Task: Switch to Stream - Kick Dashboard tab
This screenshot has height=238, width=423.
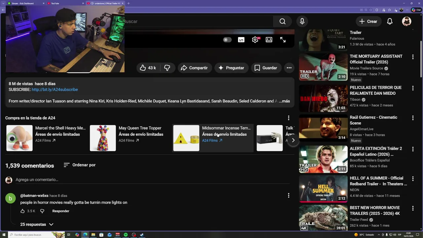Action: click(26, 3)
